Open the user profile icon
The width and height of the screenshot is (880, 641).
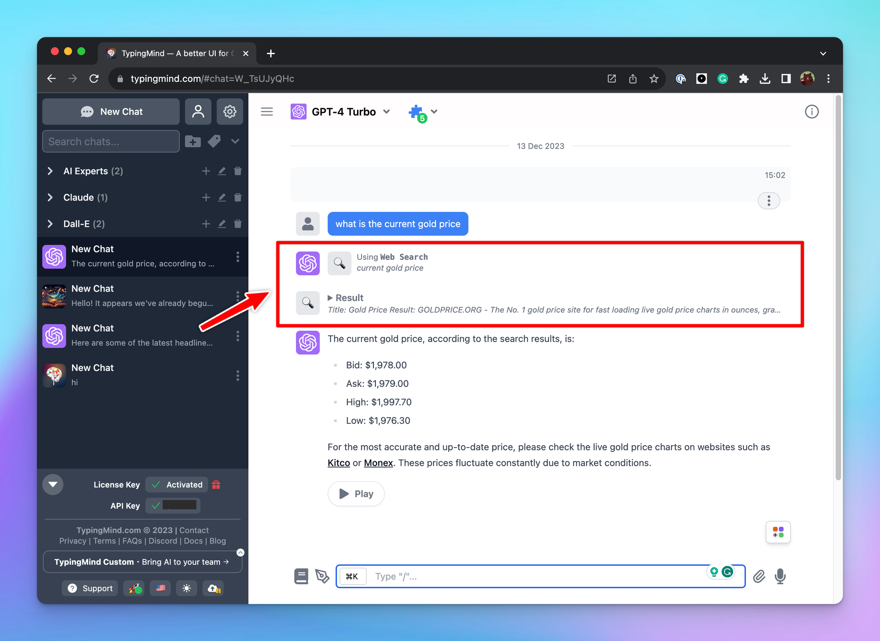coord(198,111)
